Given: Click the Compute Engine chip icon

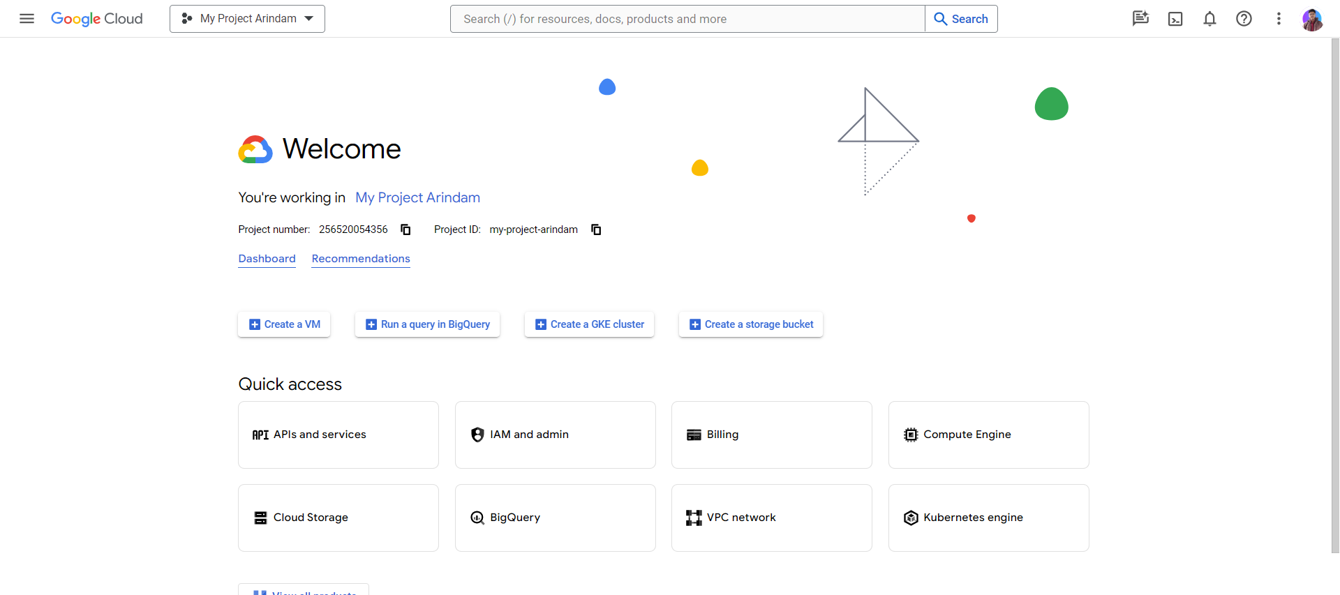Looking at the screenshot, I should click(x=911, y=435).
